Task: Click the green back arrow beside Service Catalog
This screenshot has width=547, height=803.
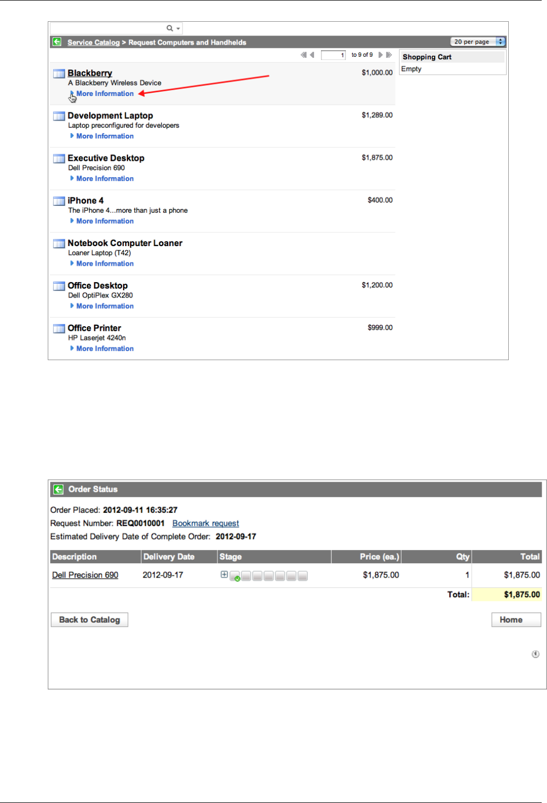Action: pos(57,42)
